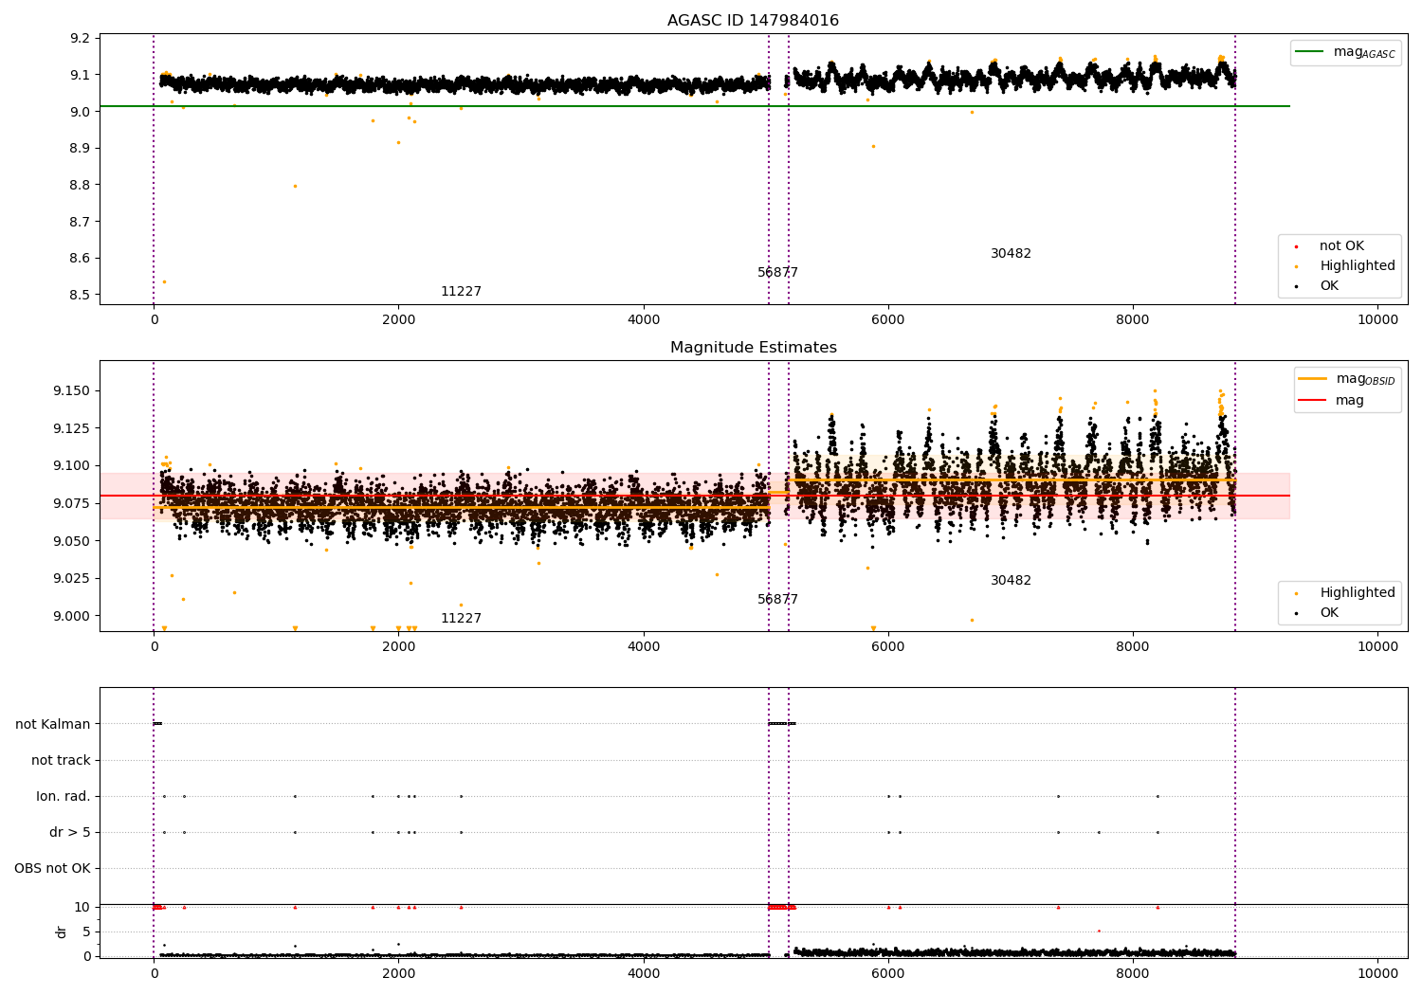Click the "not Kalman" y-axis label
This screenshot has height=995, width=1422.
tap(53, 725)
